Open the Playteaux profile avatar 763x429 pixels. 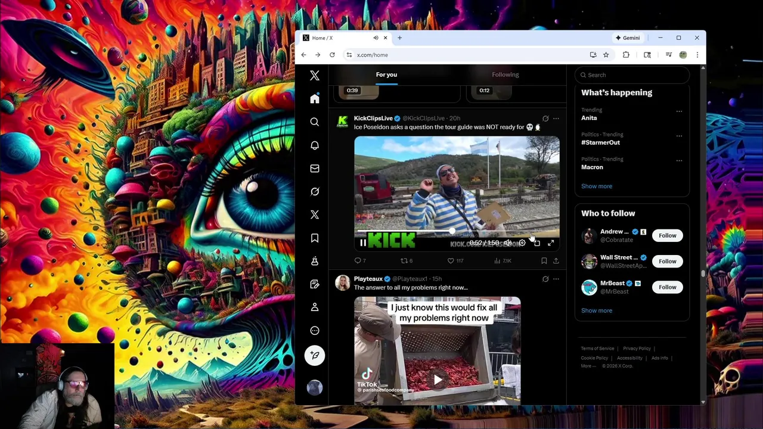(343, 283)
